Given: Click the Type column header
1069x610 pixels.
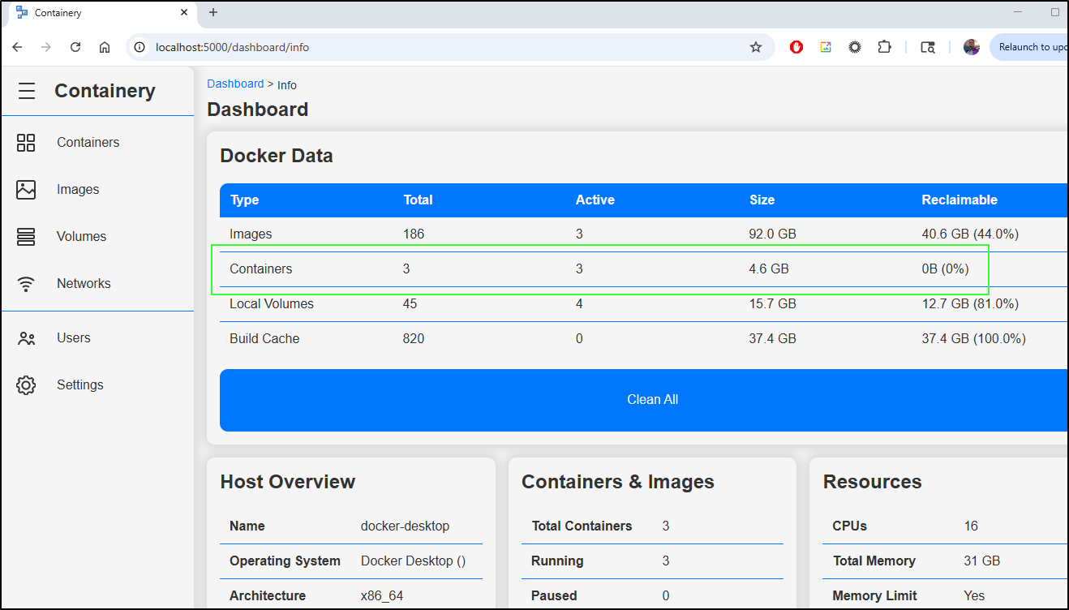Looking at the screenshot, I should 244,200.
